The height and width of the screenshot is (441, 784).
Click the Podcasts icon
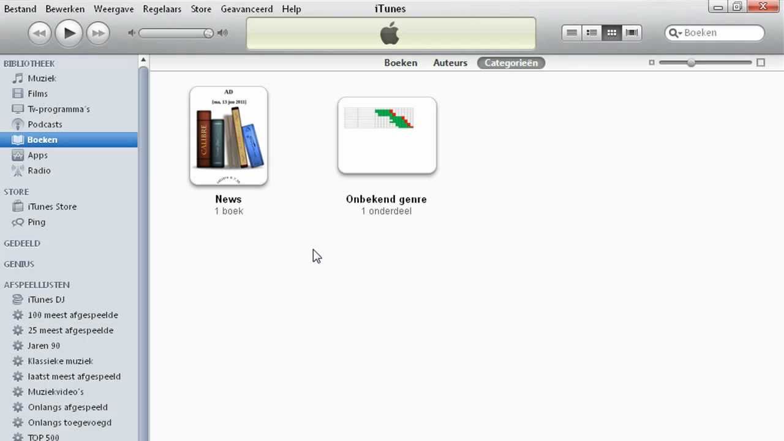point(18,124)
